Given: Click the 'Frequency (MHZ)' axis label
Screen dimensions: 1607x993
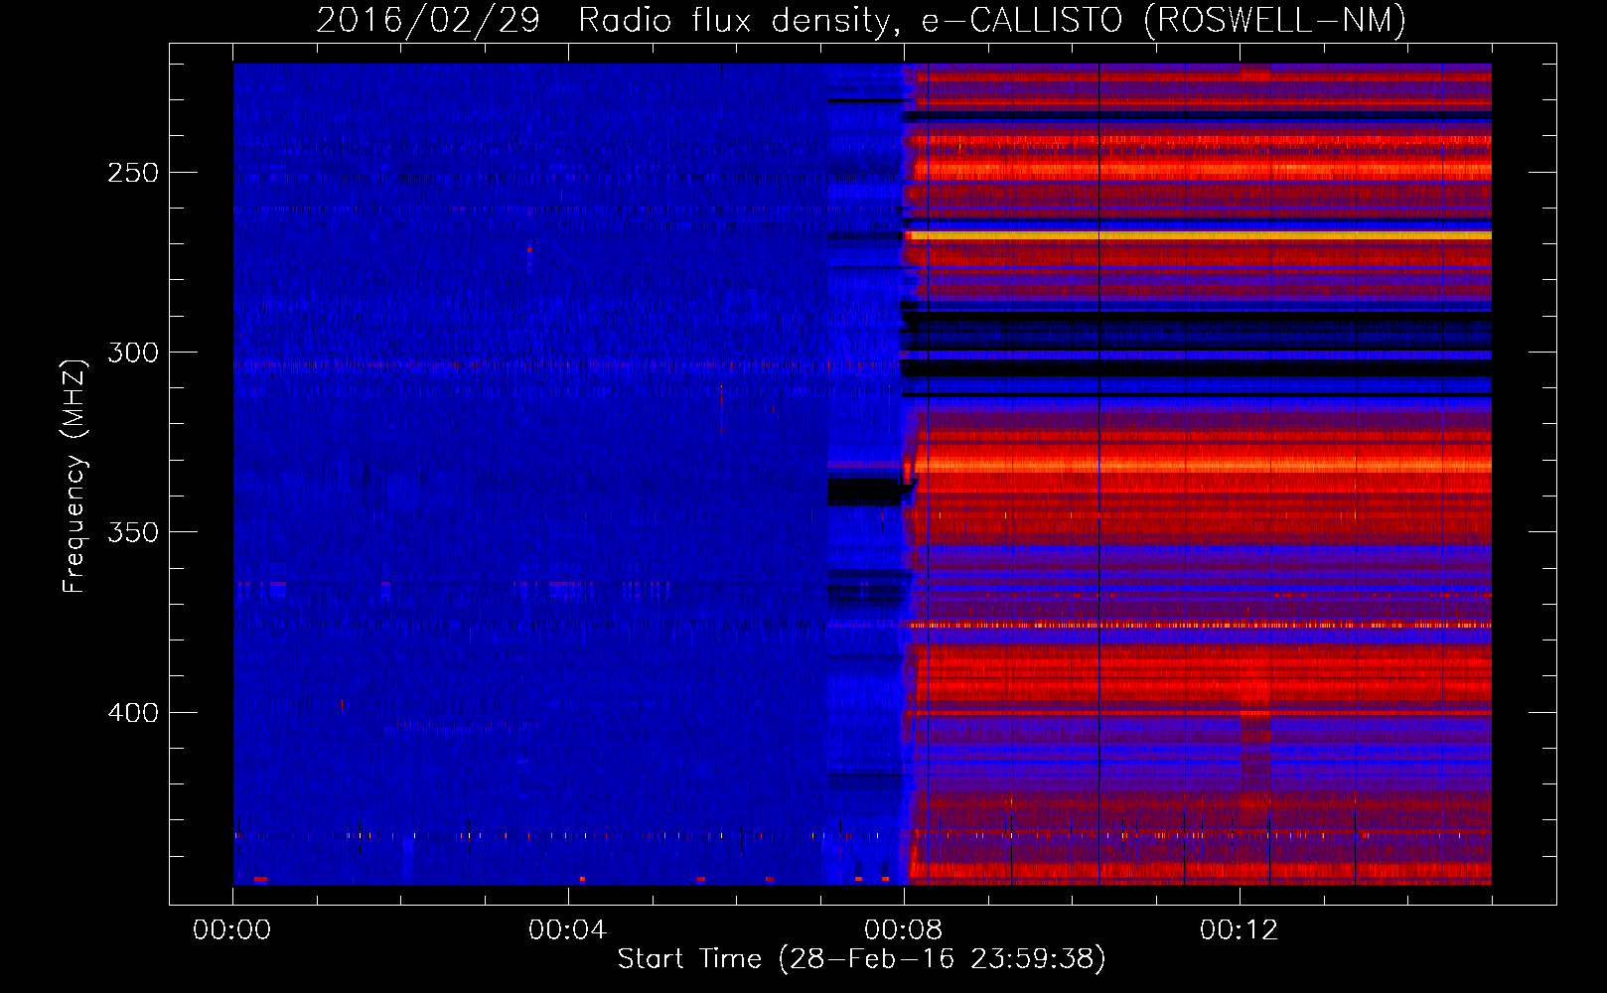Looking at the screenshot, I should coord(74,476).
